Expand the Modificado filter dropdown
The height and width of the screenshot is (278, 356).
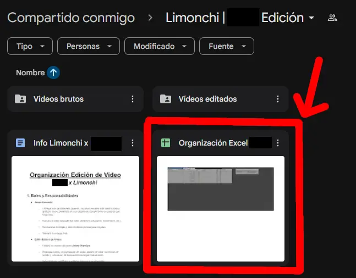click(159, 47)
